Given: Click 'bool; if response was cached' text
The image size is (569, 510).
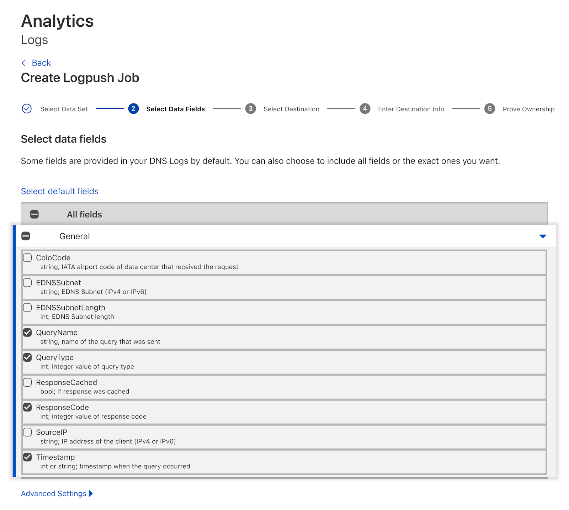Looking at the screenshot, I should click(85, 391).
